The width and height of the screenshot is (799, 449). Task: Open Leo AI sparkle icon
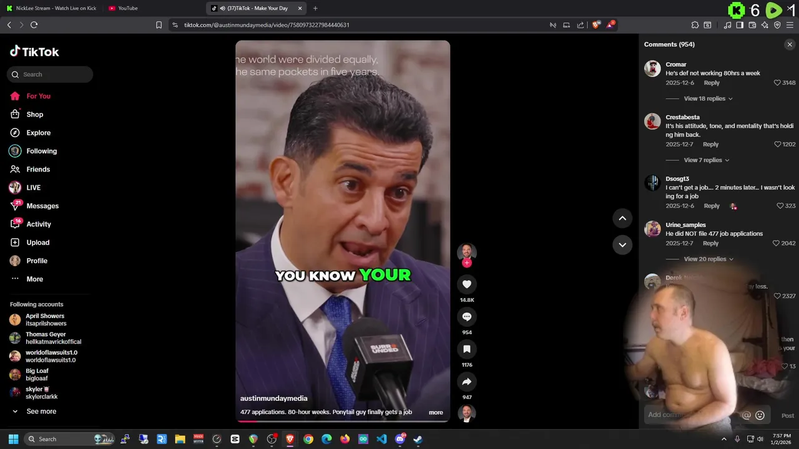(765, 25)
